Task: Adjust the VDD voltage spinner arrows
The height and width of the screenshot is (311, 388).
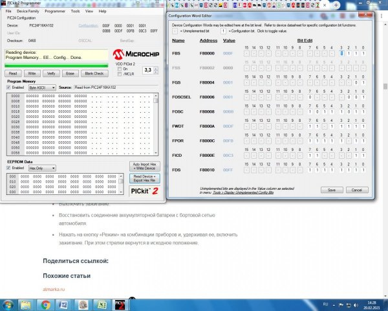Action: tap(157, 69)
